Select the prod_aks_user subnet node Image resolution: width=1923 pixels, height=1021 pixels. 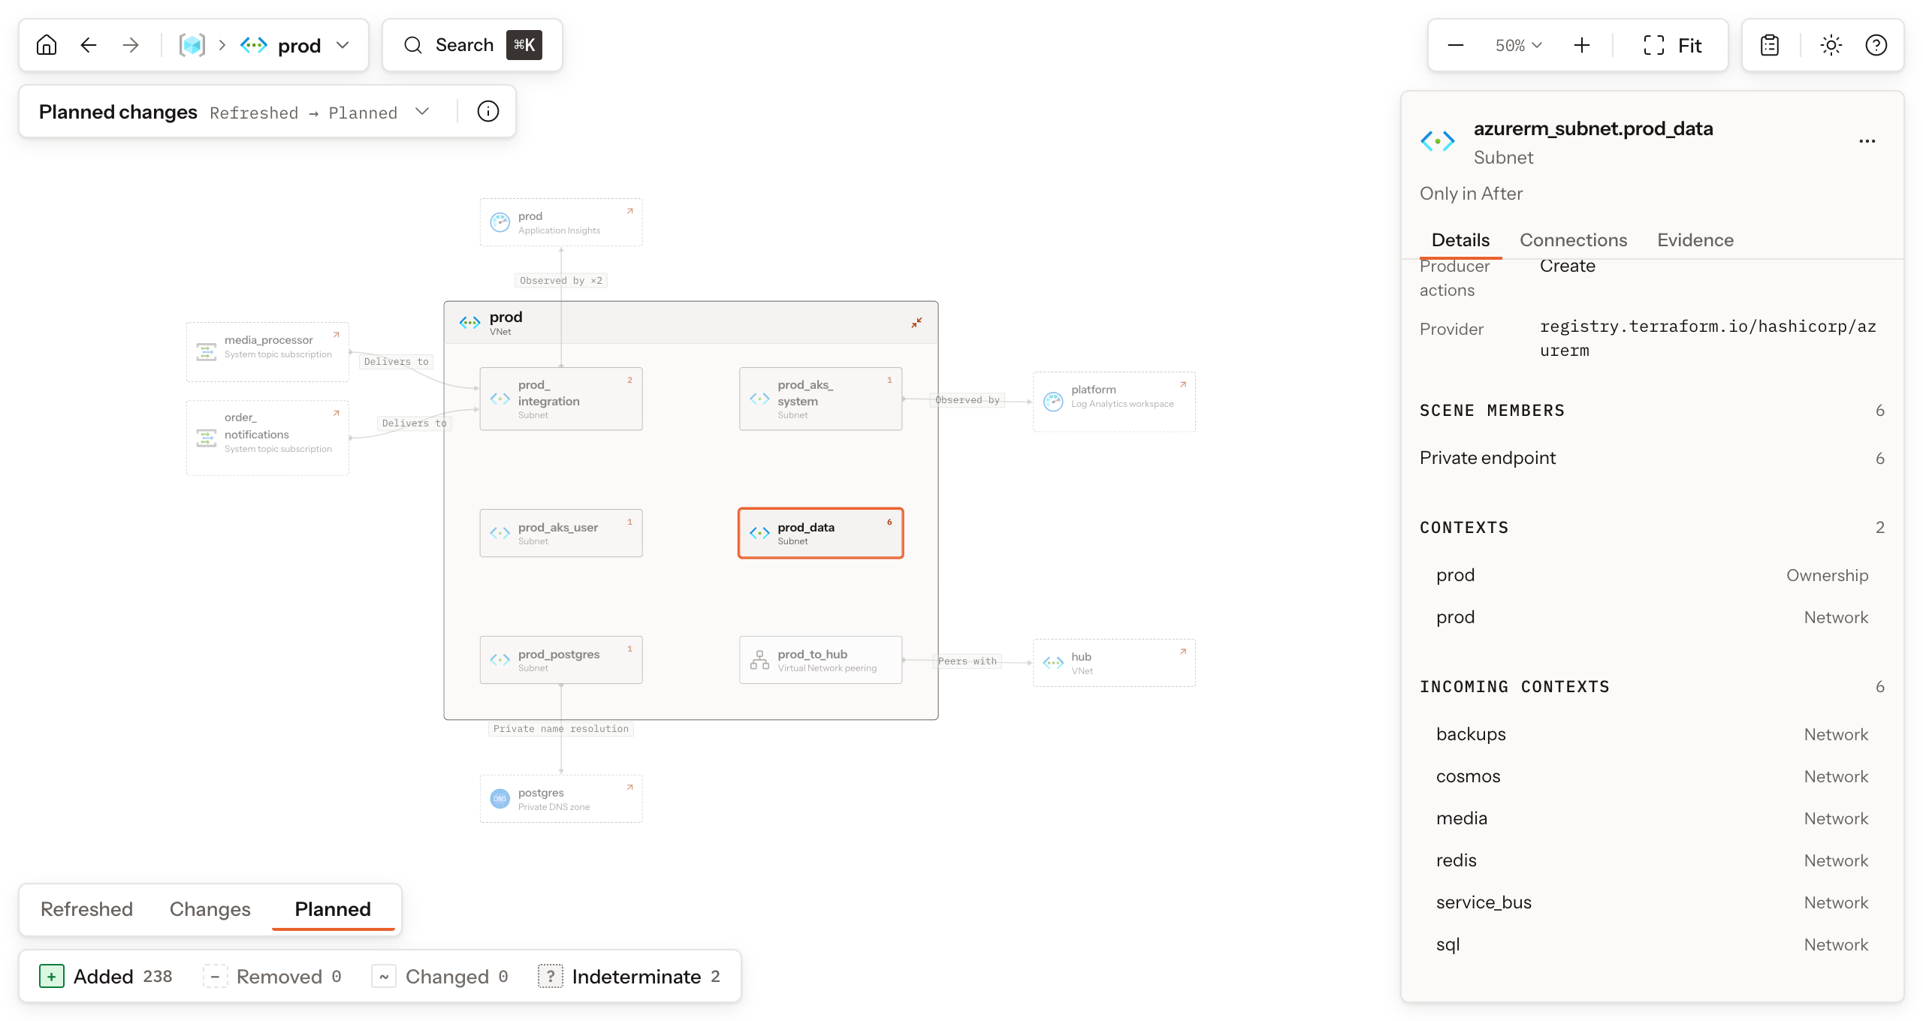click(x=561, y=533)
